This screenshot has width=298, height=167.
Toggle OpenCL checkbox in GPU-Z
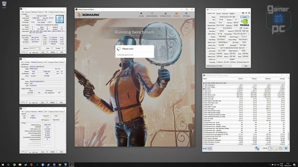point(217,62)
